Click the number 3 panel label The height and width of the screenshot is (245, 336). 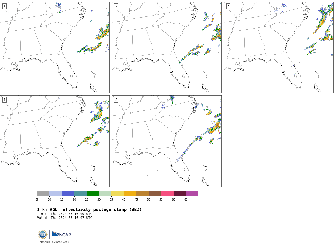point(228,6)
